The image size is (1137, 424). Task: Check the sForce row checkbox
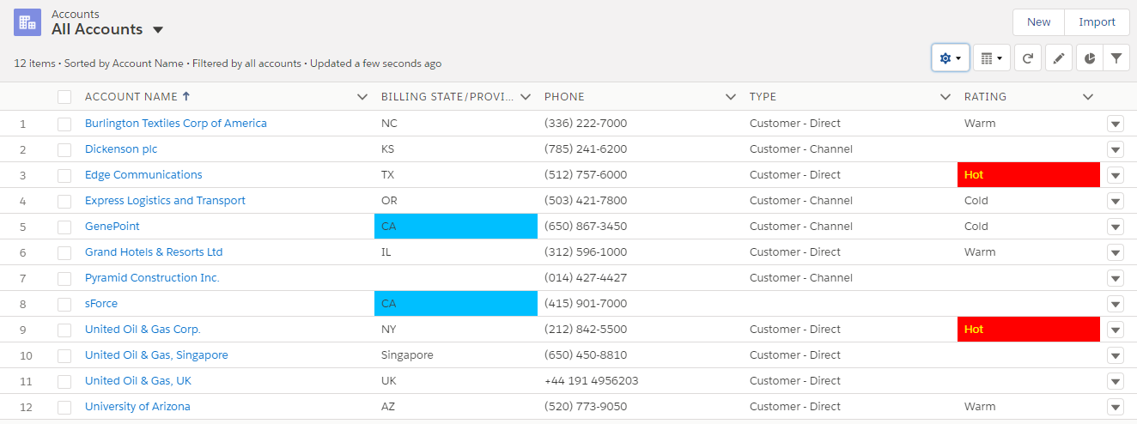64,304
